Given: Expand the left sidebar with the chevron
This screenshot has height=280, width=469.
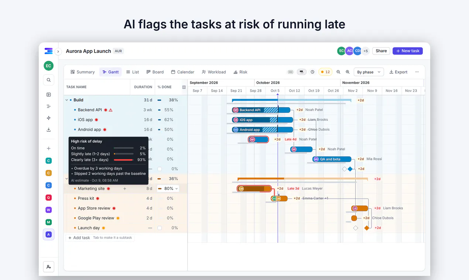Looking at the screenshot, I should (58, 52).
